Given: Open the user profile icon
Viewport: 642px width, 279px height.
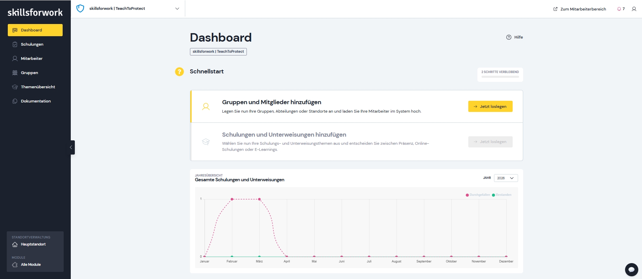Looking at the screenshot, I should [x=634, y=9].
